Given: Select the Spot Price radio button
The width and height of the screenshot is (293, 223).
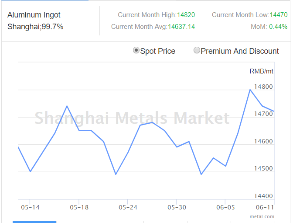Looking at the screenshot, I should (x=136, y=51).
